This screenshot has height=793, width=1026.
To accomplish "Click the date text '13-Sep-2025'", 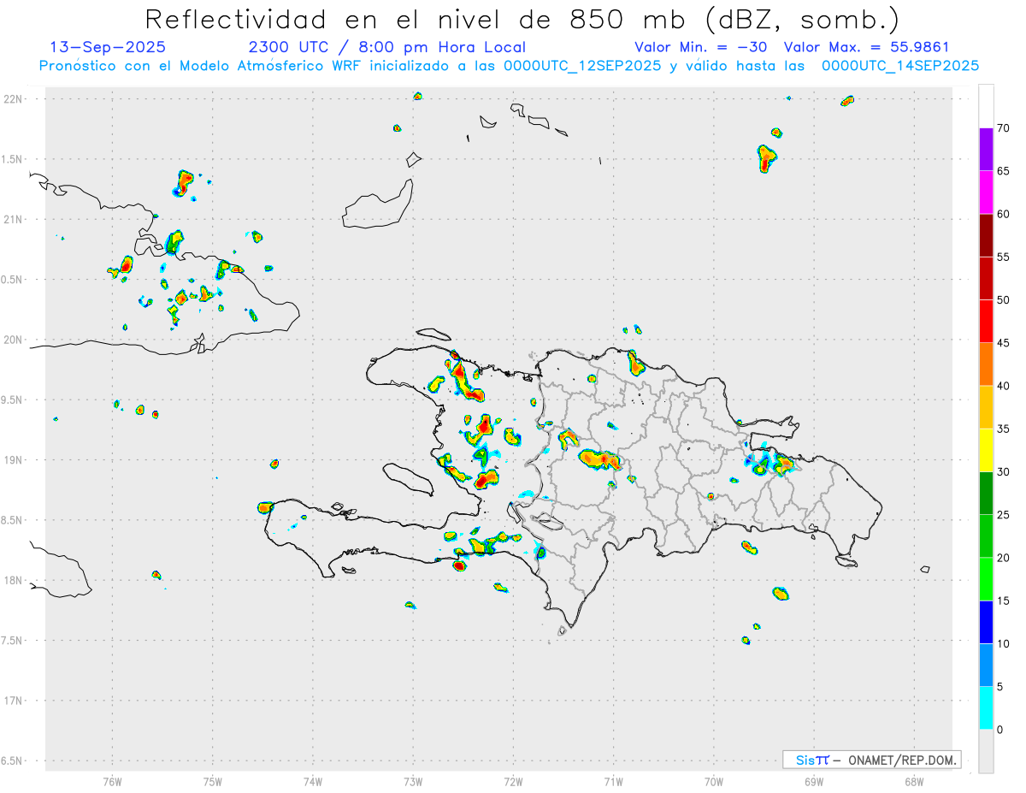I will [108, 48].
